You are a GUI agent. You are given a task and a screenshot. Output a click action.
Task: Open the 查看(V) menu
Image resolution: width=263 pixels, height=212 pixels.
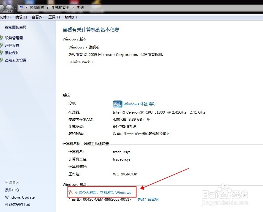coord(38,17)
